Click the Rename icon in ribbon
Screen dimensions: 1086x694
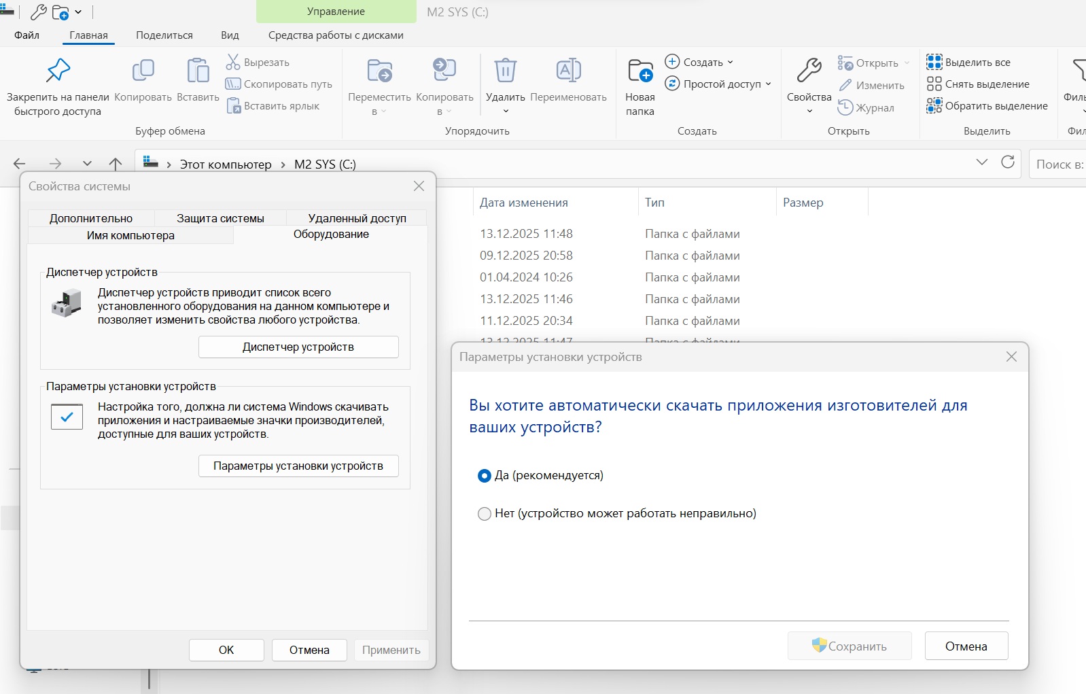(x=568, y=71)
